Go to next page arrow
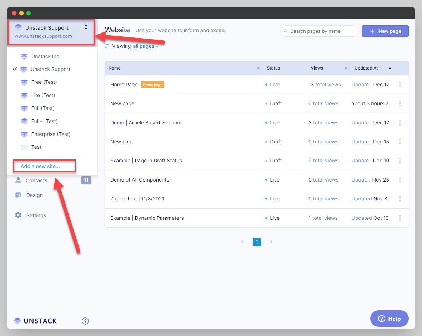 pyautogui.click(x=271, y=241)
